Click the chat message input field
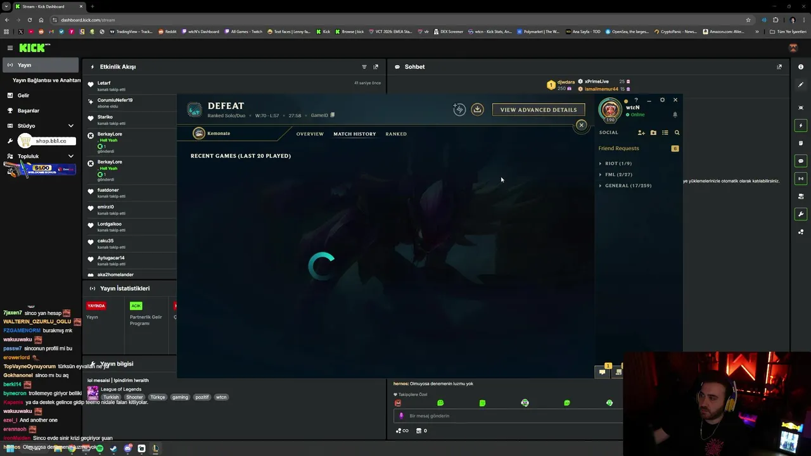The image size is (811, 456). click(507, 416)
